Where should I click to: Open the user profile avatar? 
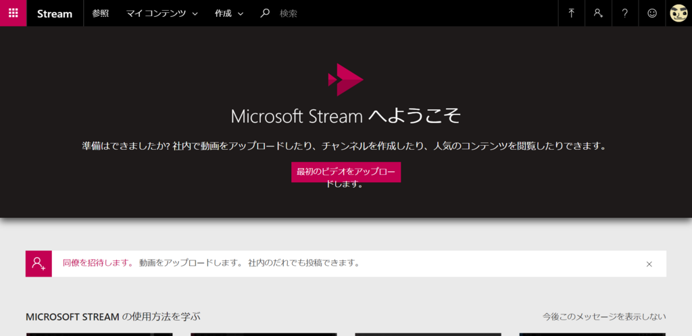[678, 13]
